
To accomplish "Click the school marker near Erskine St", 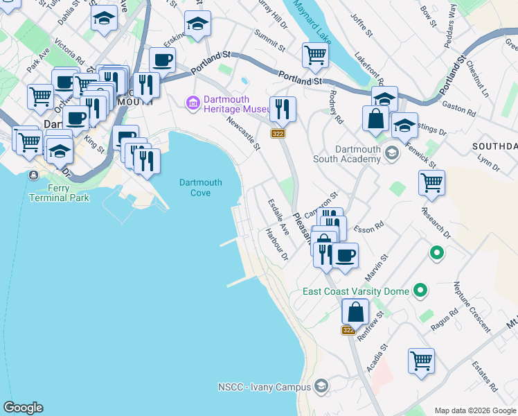I will [x=197, y=25].
